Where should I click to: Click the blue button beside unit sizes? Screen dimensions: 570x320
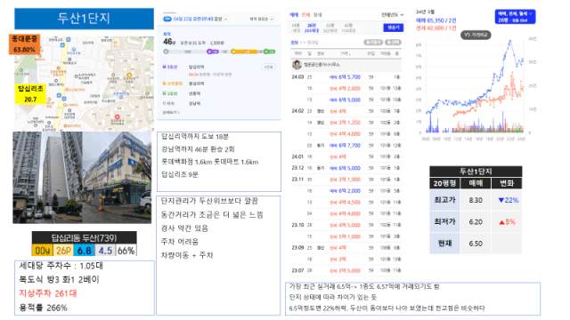[394, 28]
